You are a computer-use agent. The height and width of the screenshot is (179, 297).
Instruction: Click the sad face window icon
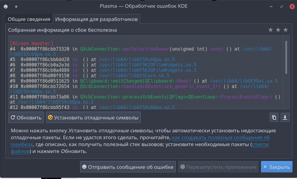(x=6, y=7)
